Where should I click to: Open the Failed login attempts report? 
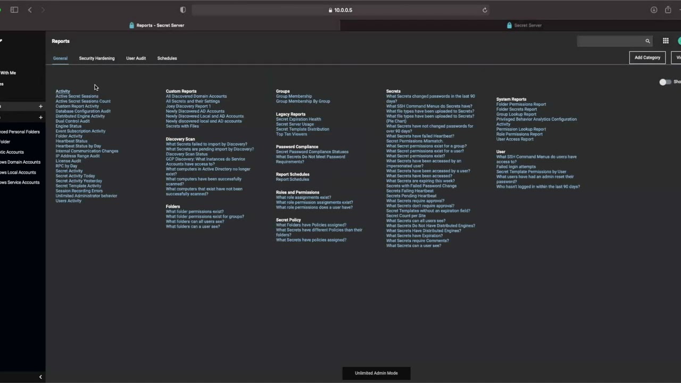pos(516,166)
